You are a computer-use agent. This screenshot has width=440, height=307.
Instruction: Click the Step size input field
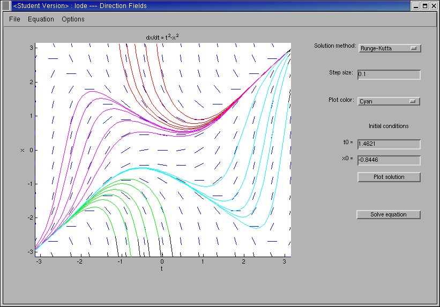point(389,74)
